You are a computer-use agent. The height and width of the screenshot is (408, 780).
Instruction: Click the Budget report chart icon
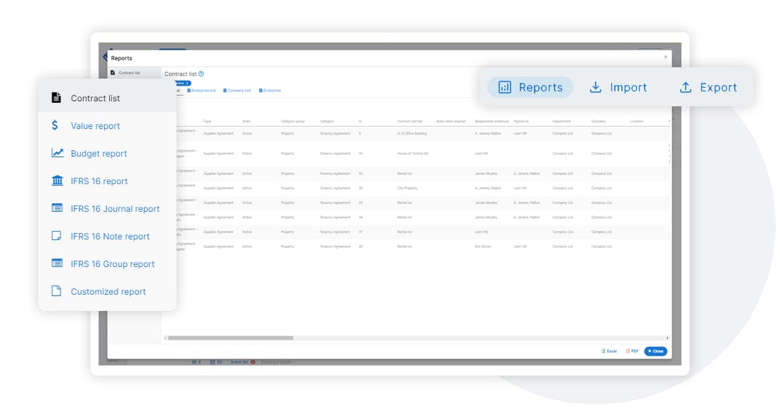tap(57, 152)
